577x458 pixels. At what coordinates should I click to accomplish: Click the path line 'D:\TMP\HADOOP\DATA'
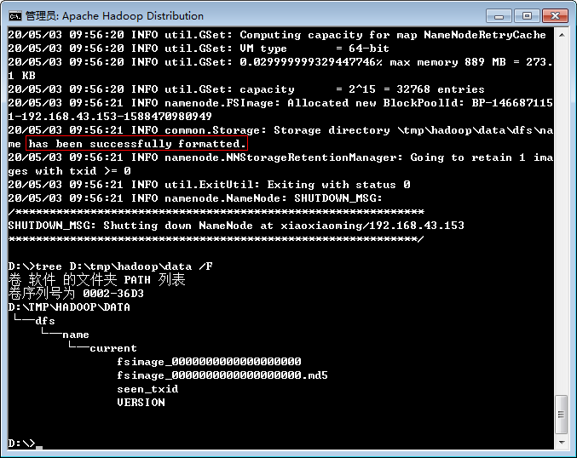[69, 307]
